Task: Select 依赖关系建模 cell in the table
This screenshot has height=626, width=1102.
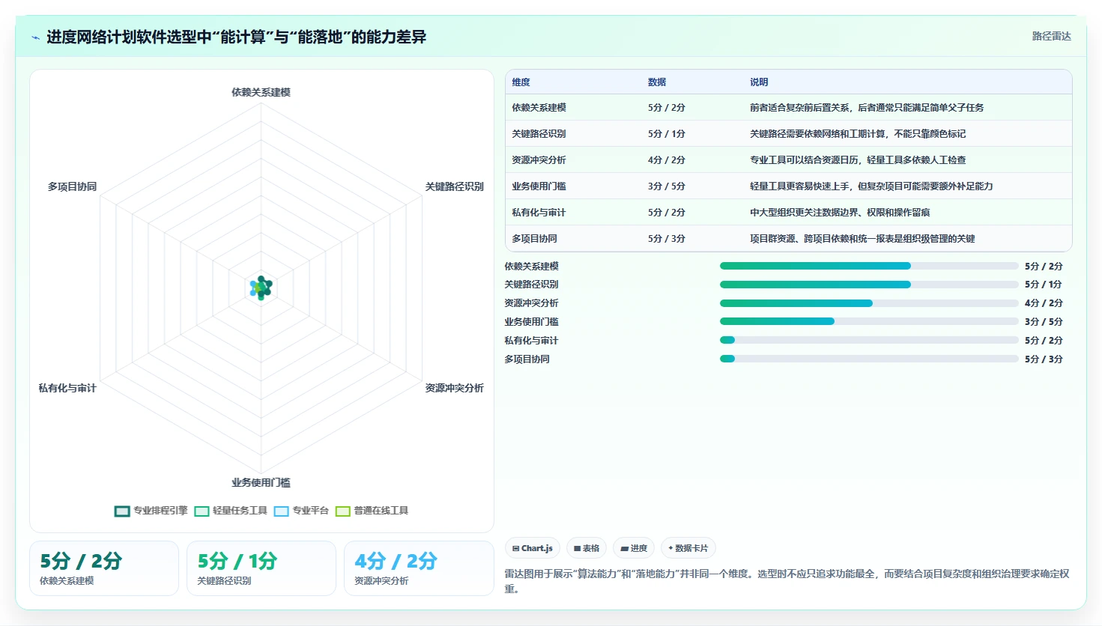Action: [539, 108]
